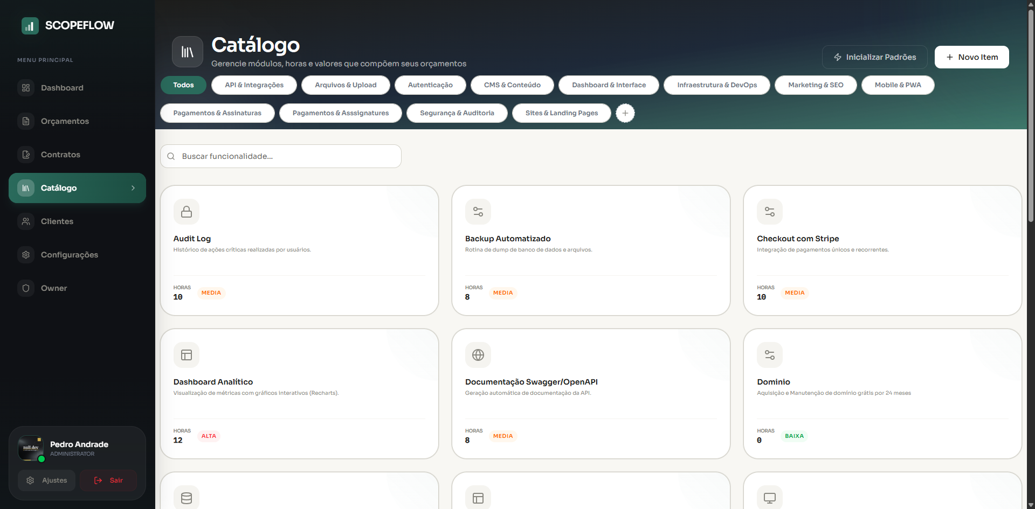Open Checkout com Stripe card title

click(x=798, y=239)
